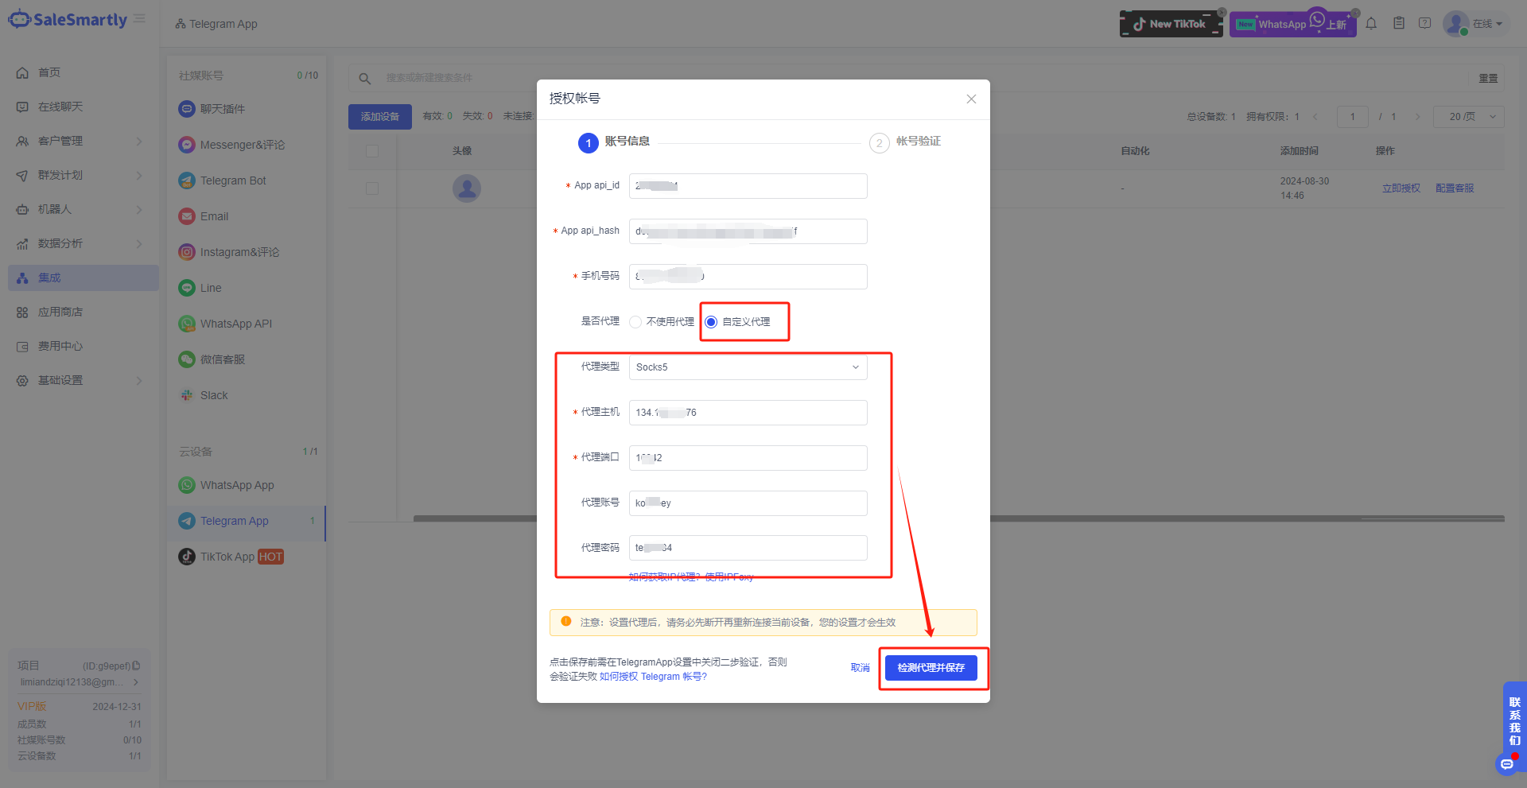Switch to the TikTok App cloud device tab
This screenshot has width=1527, height=788.
pos(229,557)
